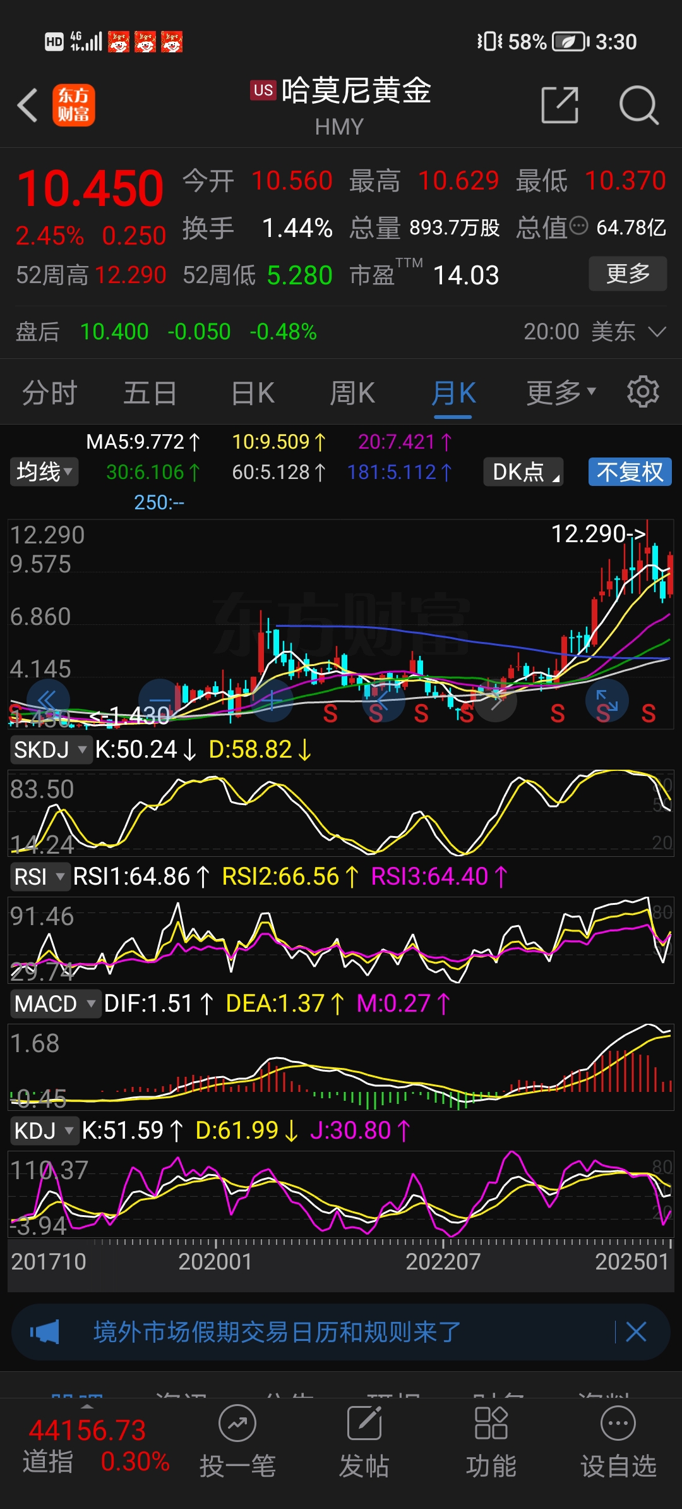682x1509 pixels.
Task: Tap the 总量 893.7万股 value
Action: point(454,227)
